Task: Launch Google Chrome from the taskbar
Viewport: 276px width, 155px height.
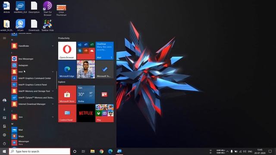Action: (x=101, y=151)
